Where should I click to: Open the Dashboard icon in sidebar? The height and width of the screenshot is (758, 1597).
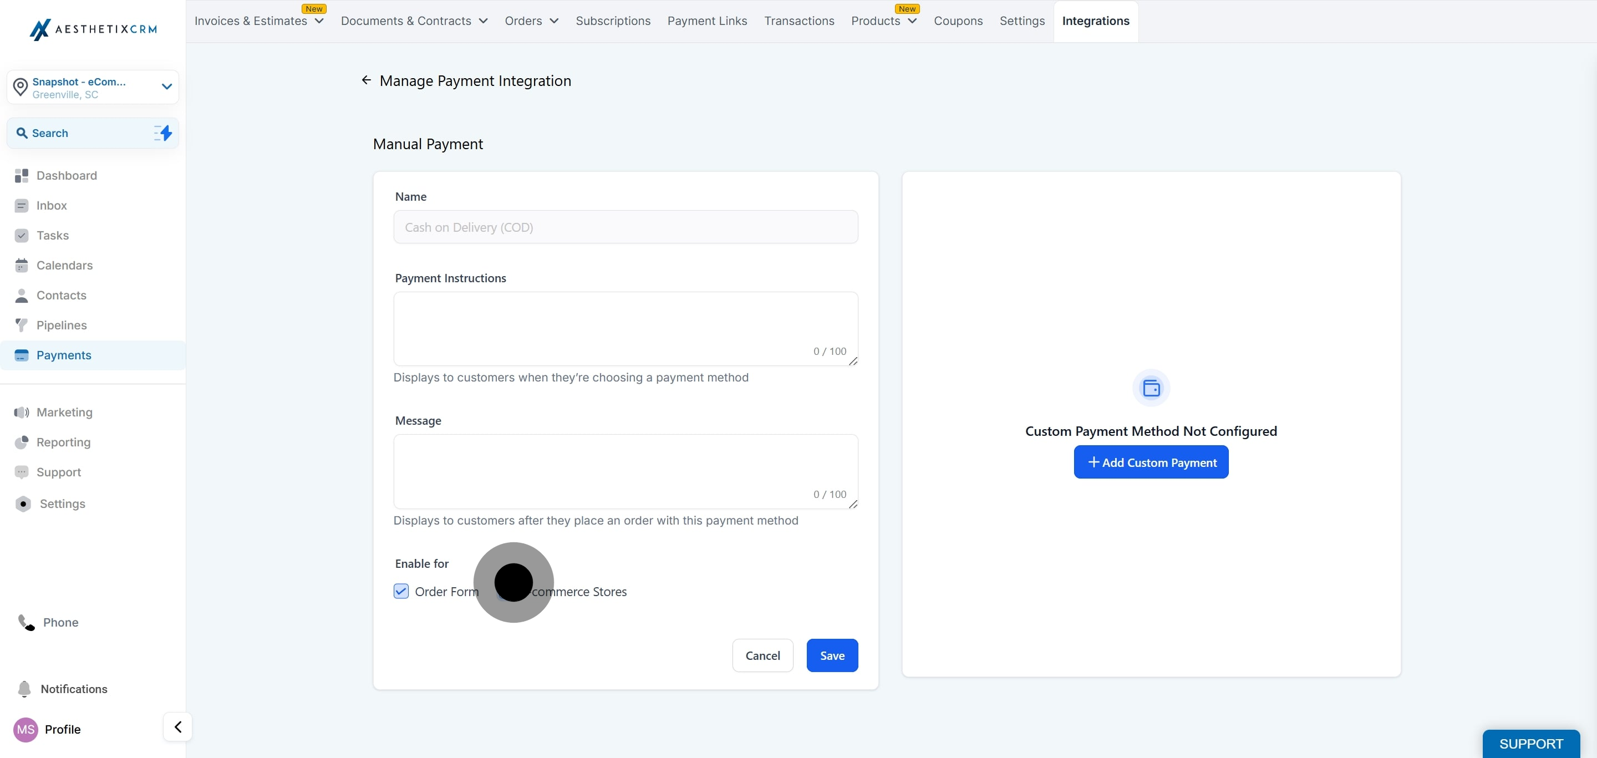(22, 175)
